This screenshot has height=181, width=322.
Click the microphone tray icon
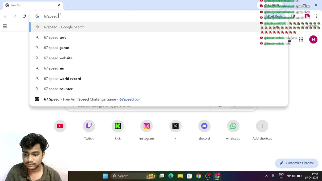tap(273, 176)
